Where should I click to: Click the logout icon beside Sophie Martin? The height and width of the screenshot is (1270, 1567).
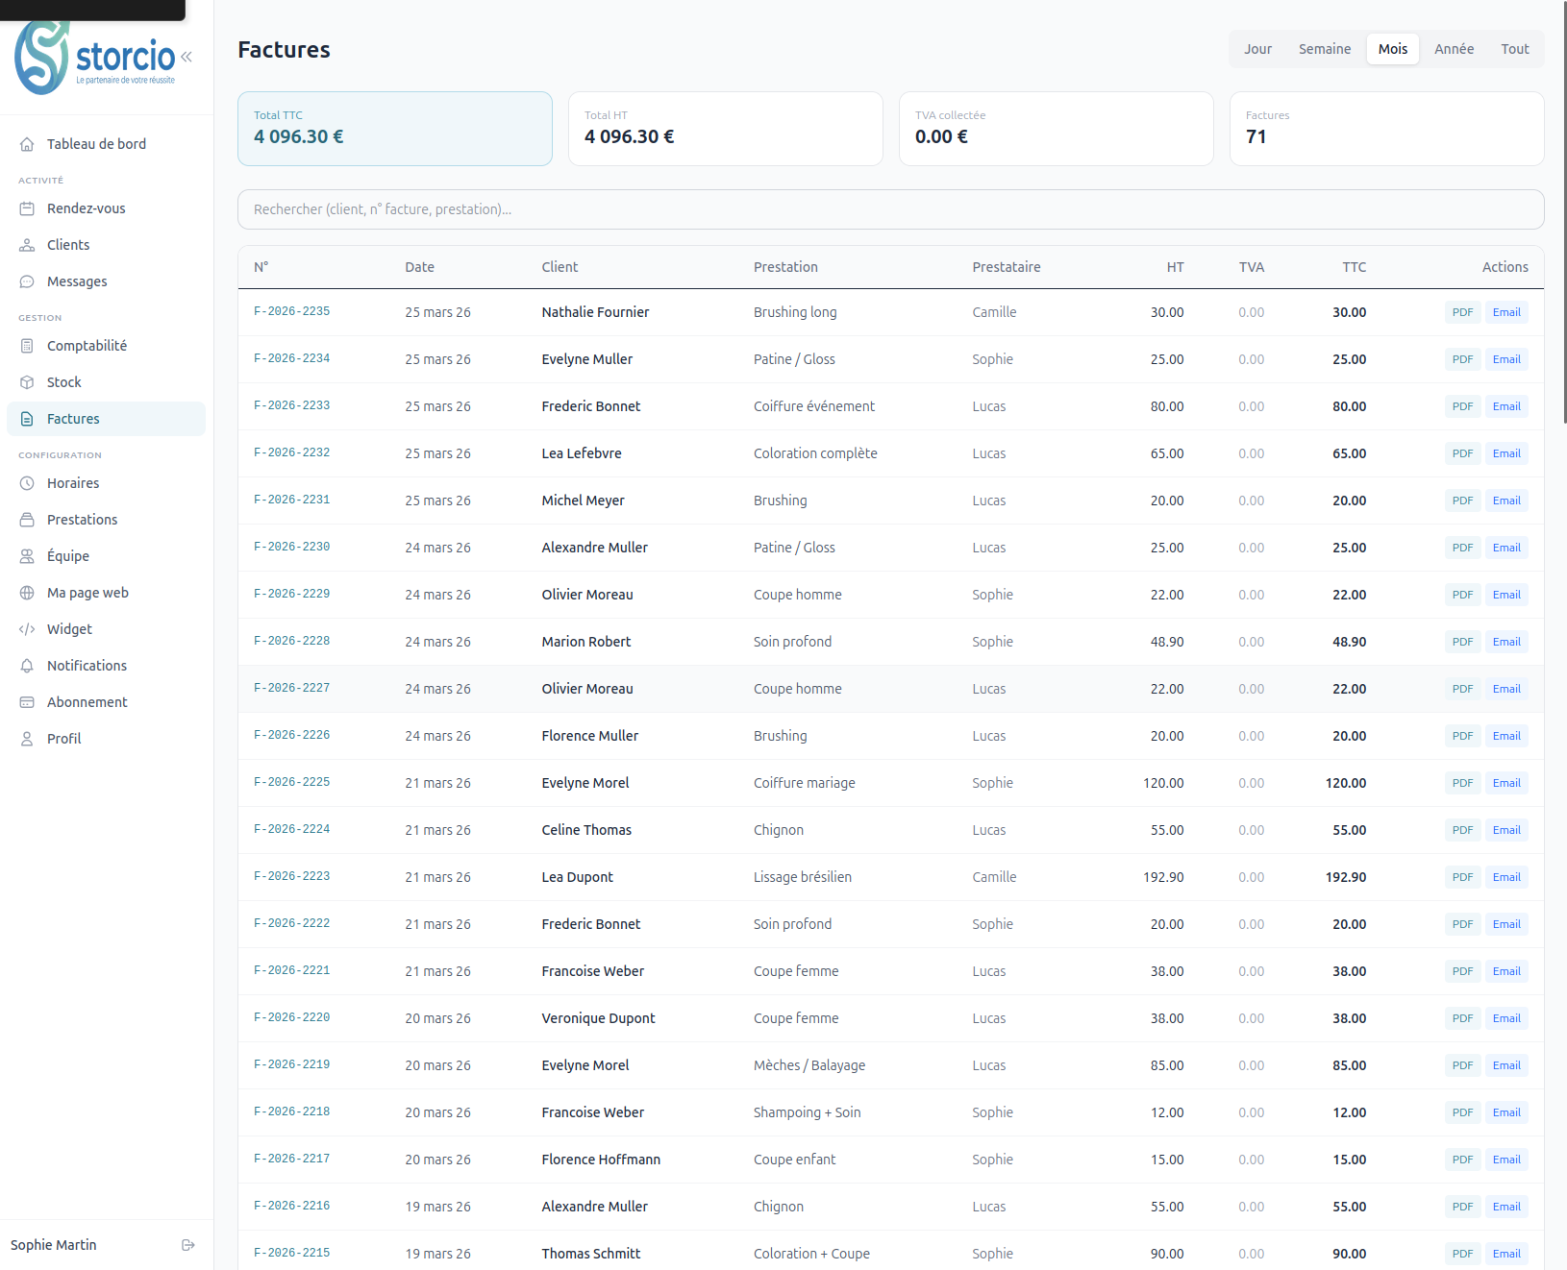click(188, 1245)
